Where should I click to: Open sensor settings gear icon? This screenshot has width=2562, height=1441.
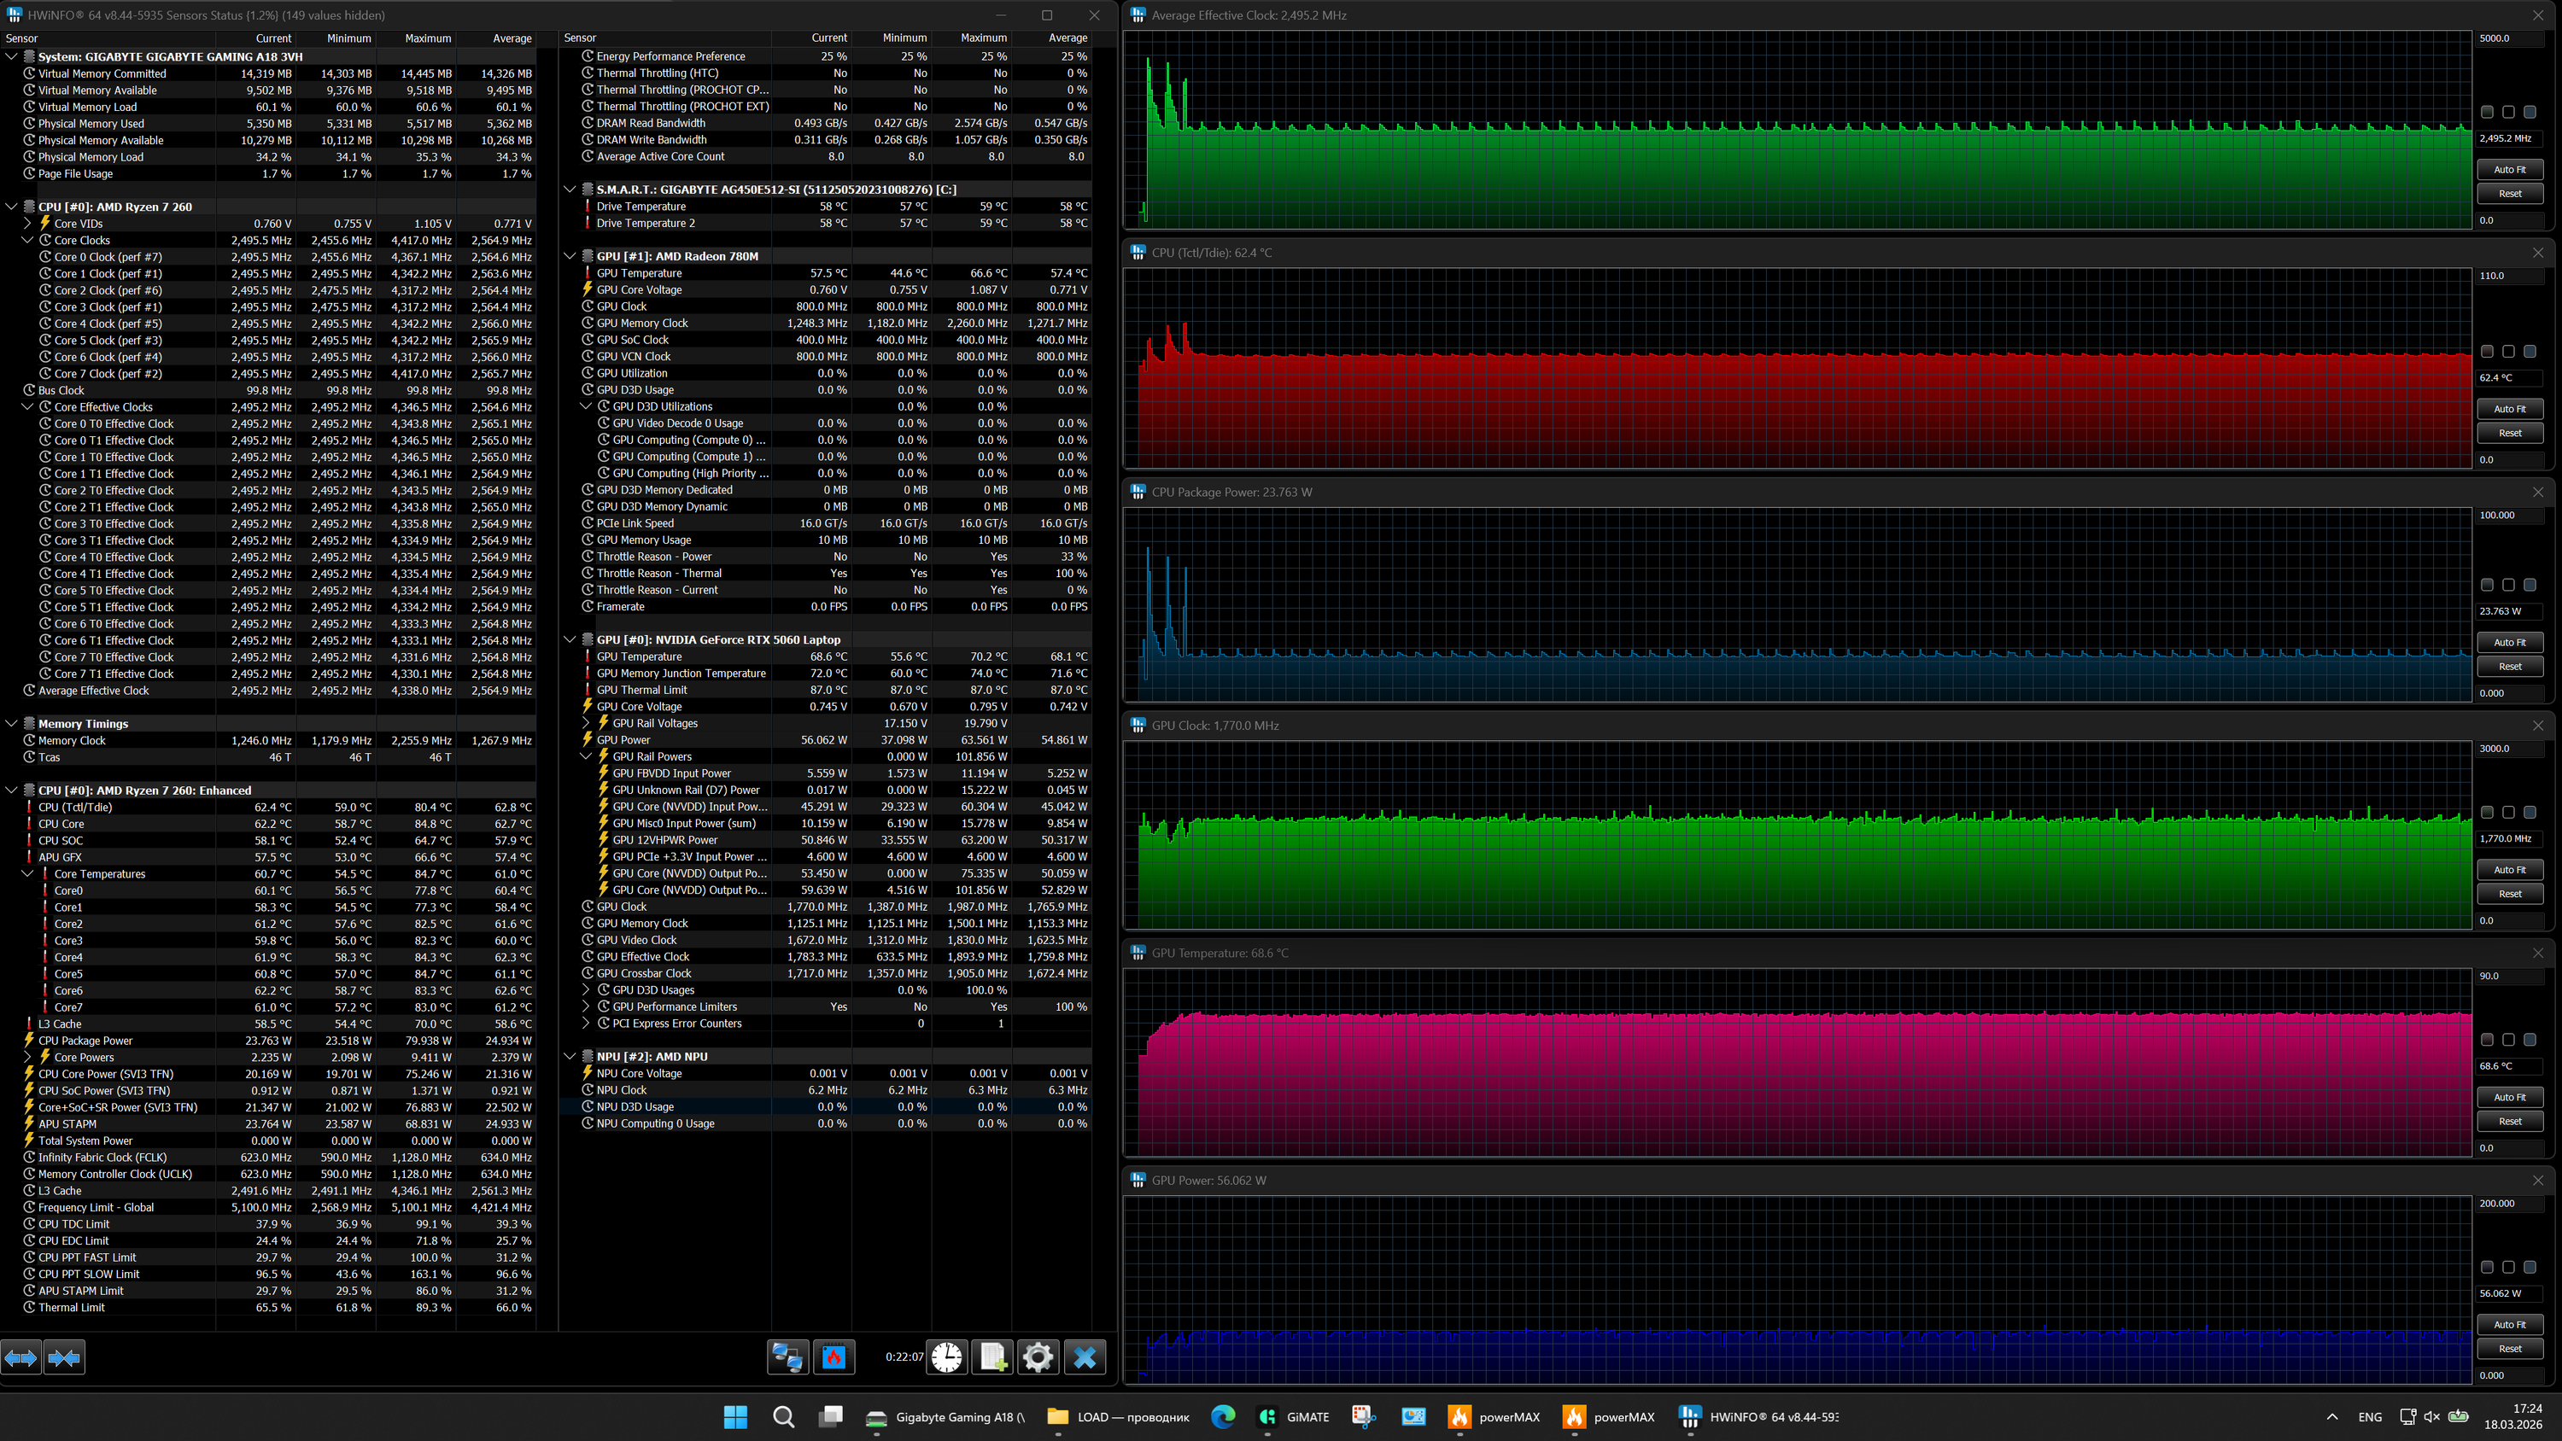1038,1356
